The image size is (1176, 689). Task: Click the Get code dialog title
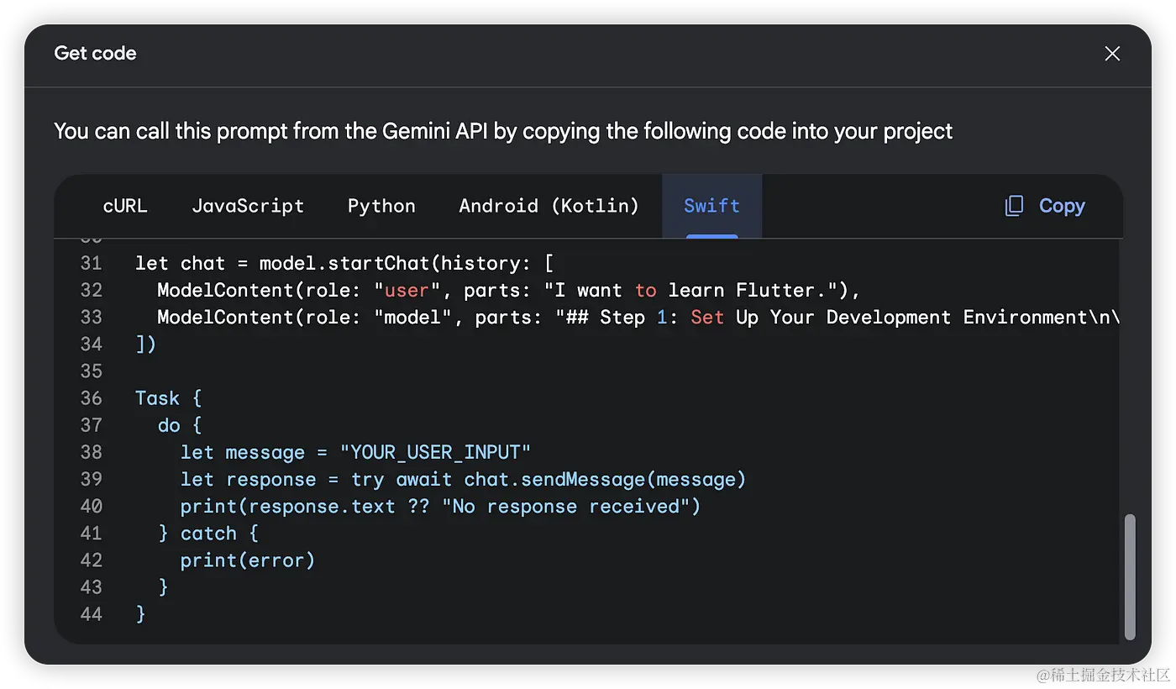95,53
